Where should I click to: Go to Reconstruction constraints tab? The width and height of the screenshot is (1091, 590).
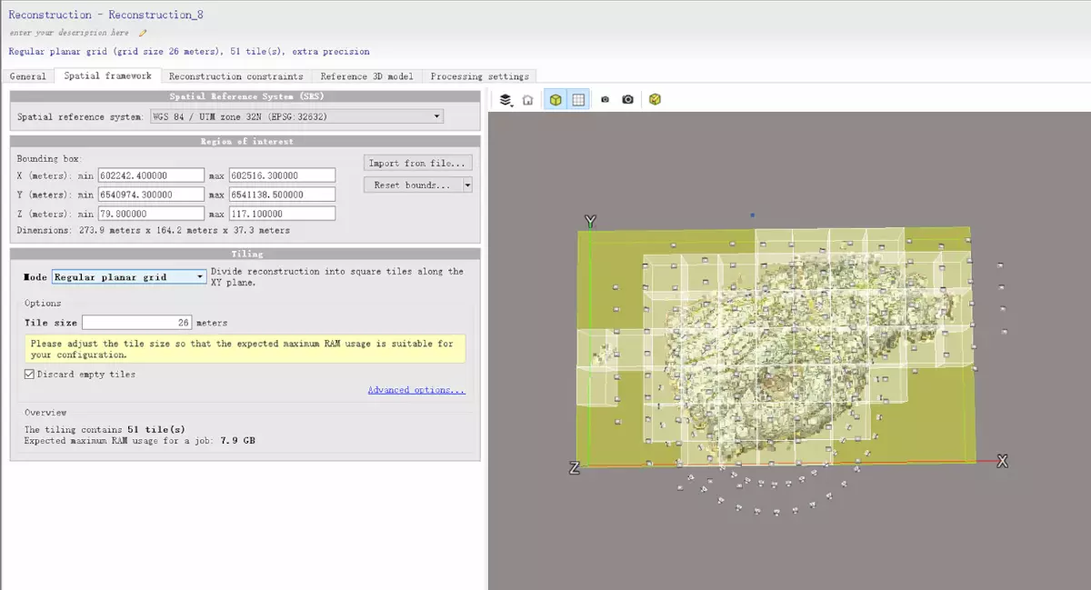point(235,76)
